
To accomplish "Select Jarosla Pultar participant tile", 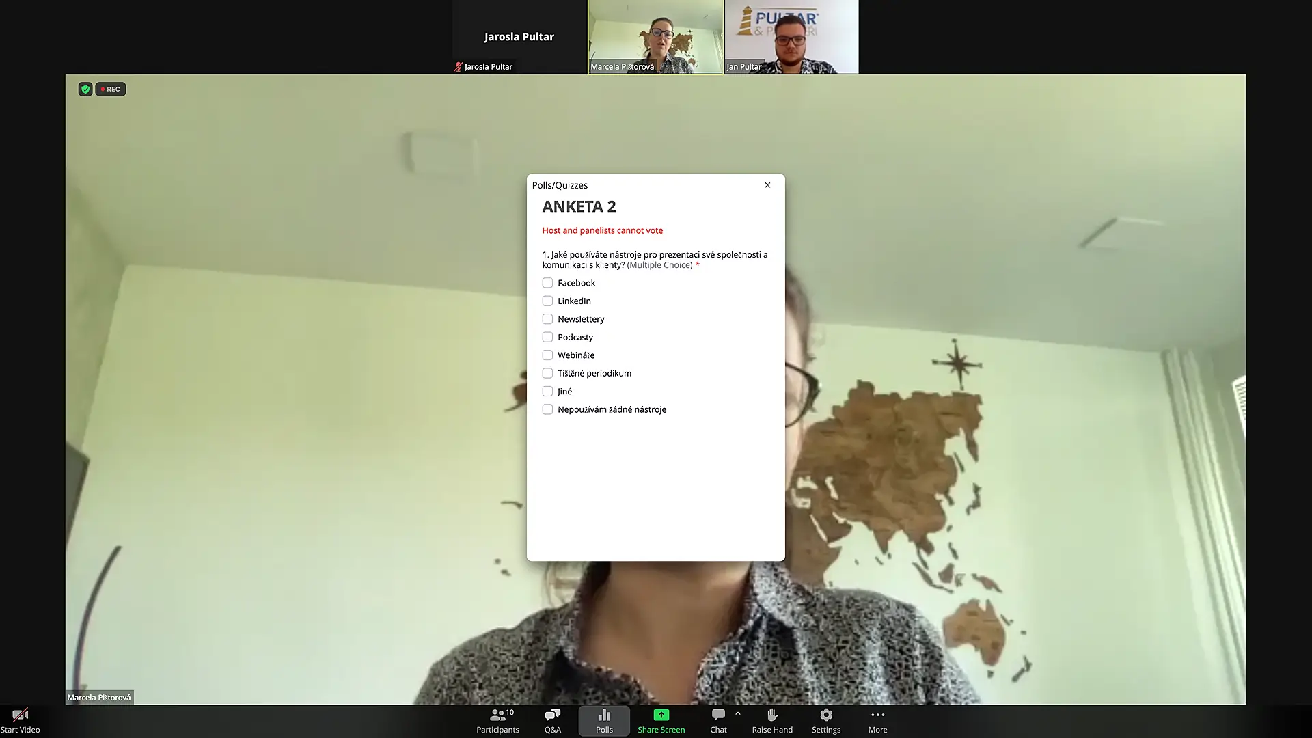I will [519, 37].
